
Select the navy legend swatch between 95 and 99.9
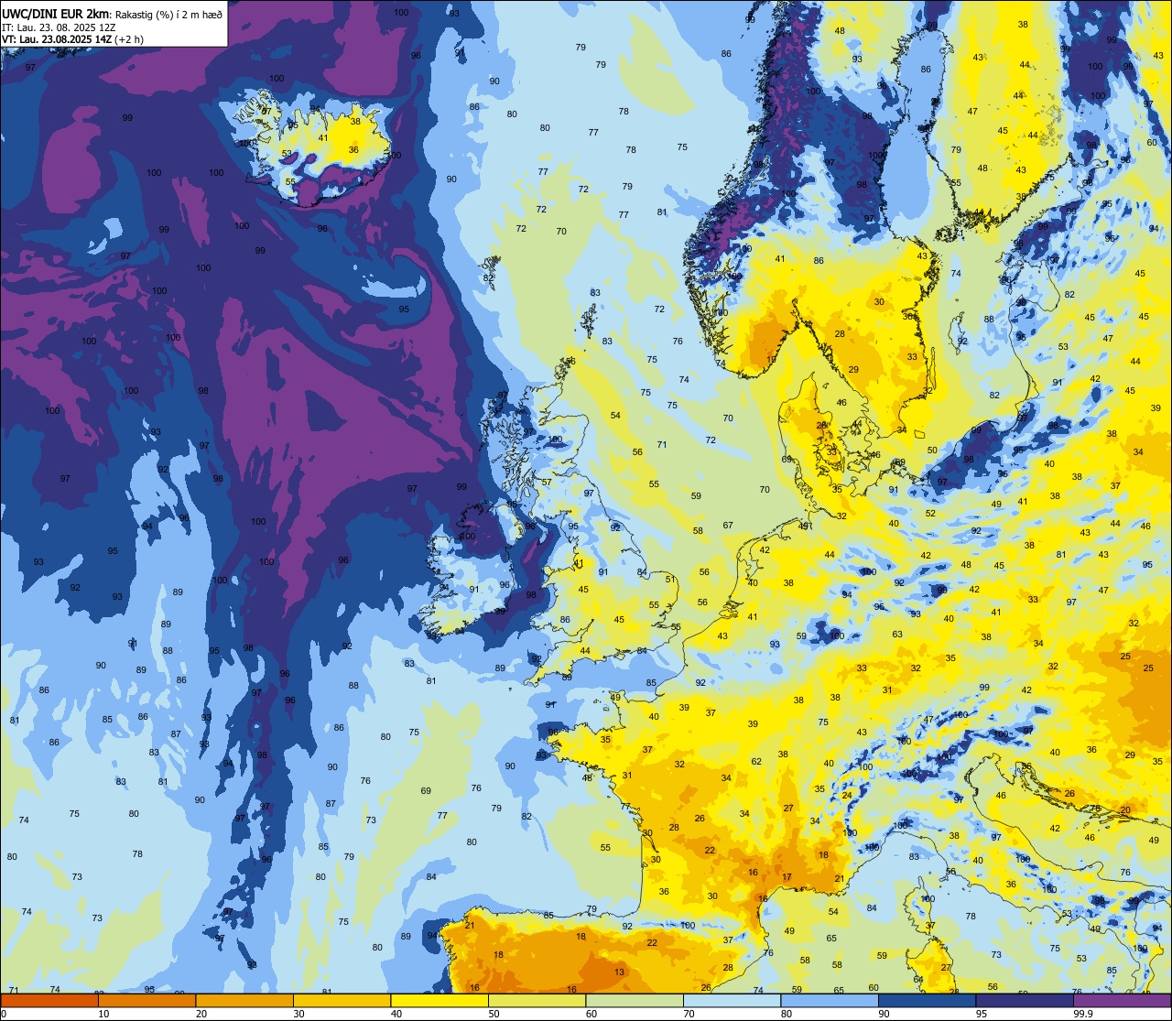pos(1025,1000)
